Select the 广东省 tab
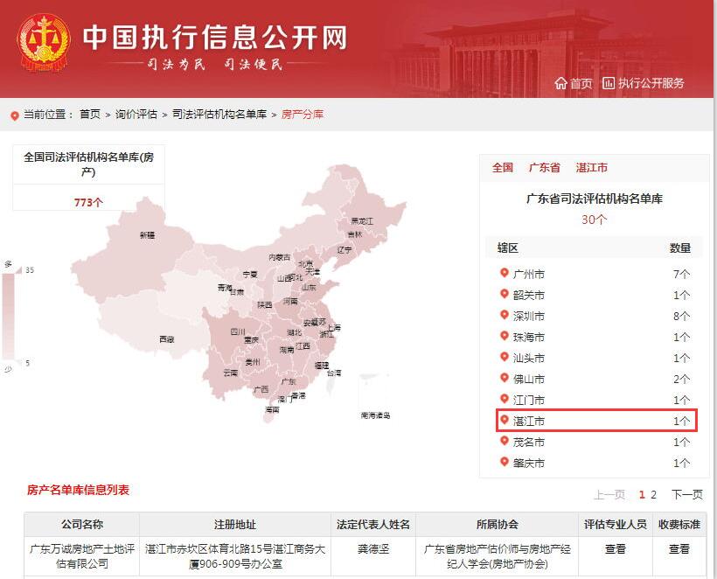 [x=545, y=168]
